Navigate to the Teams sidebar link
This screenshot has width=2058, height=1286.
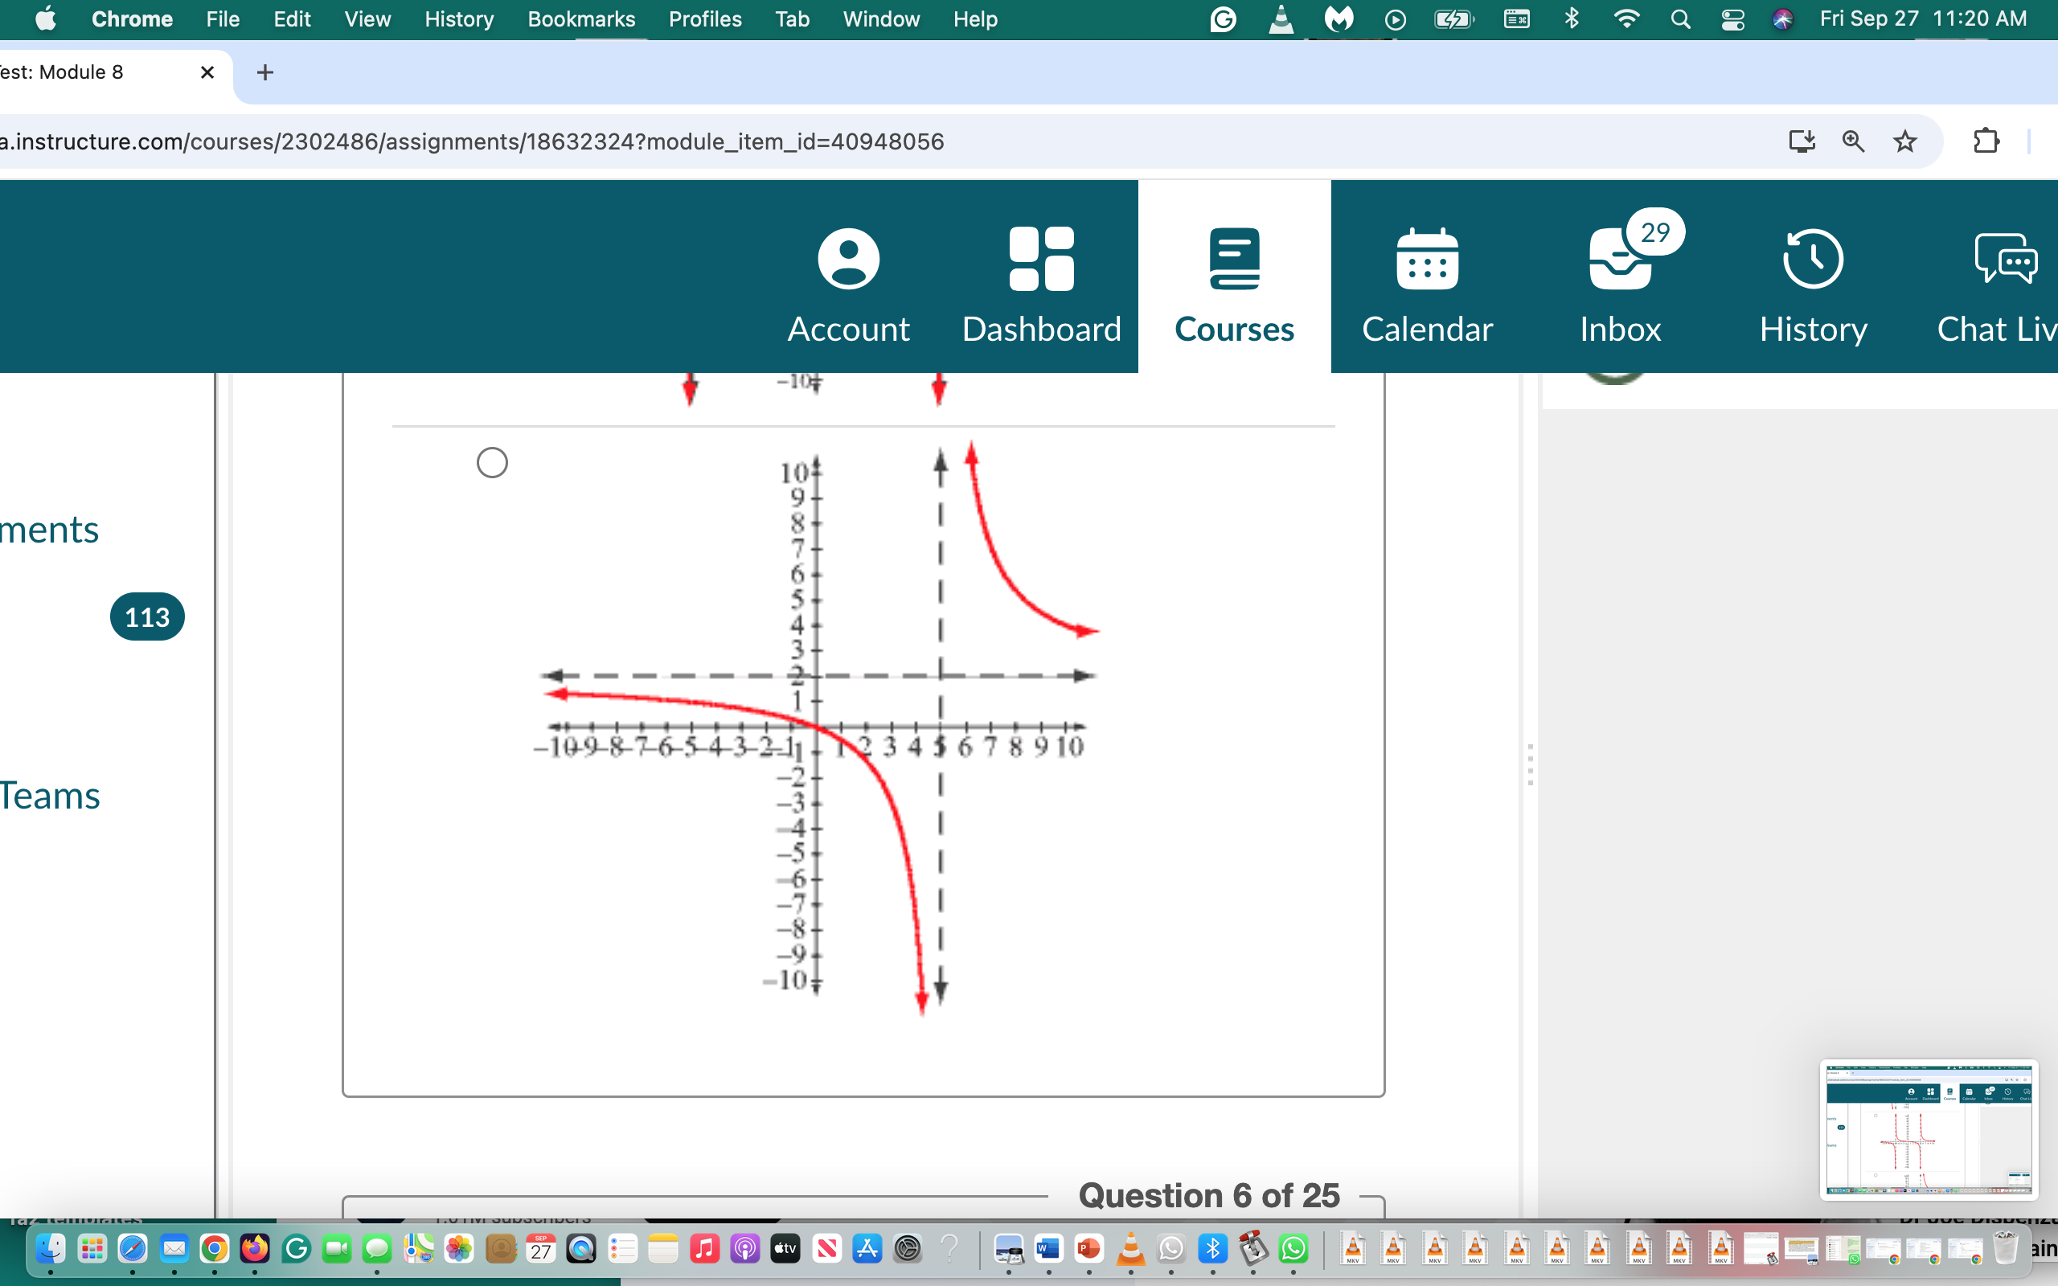coord(48,796)
